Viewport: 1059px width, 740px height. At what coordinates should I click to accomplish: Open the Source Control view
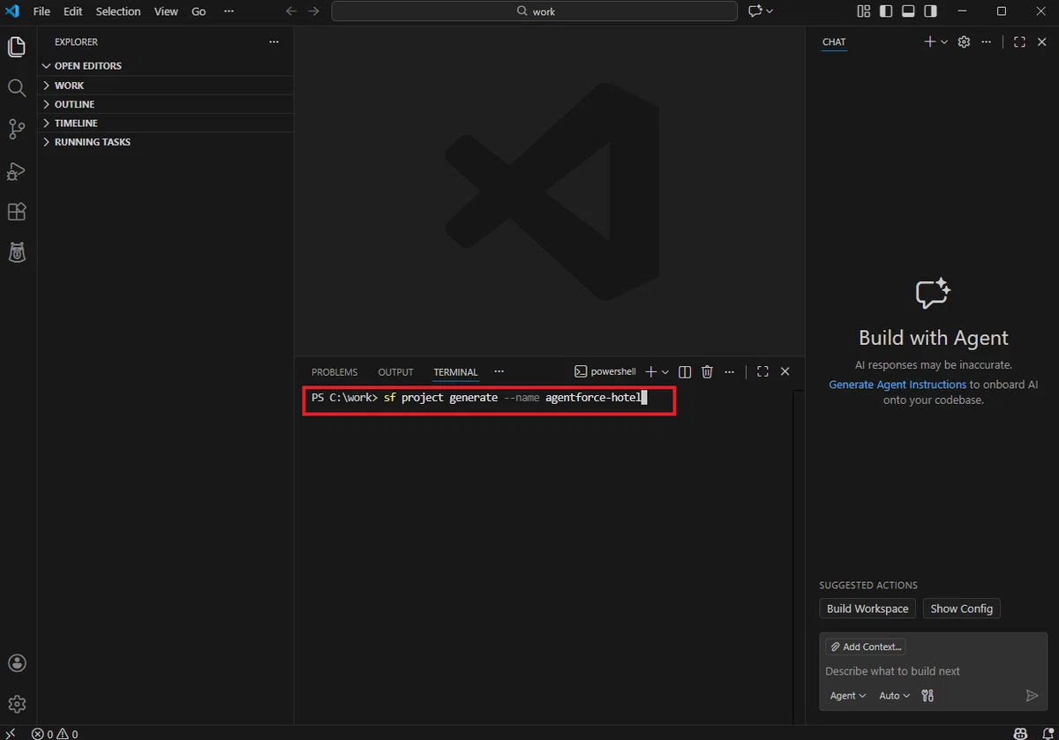pyautogui.click(x=17, y=129)
